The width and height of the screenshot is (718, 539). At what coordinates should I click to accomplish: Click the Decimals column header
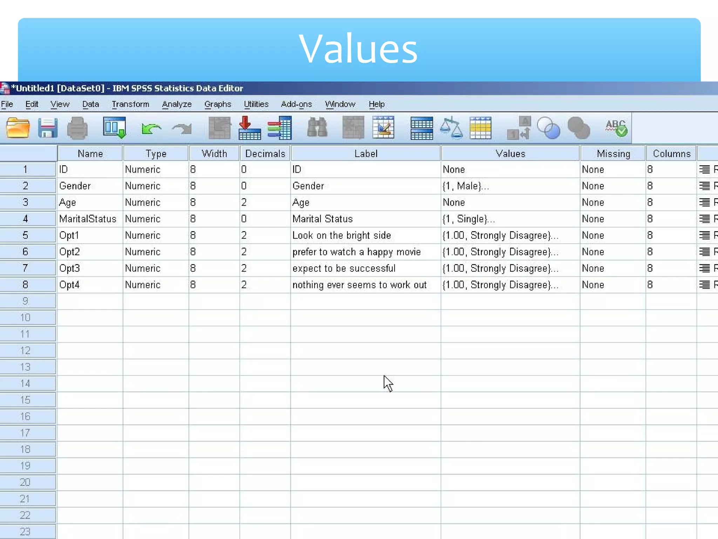coord(265,154)
